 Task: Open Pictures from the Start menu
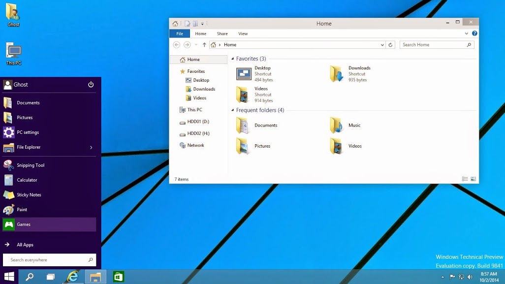pos(49,118)
